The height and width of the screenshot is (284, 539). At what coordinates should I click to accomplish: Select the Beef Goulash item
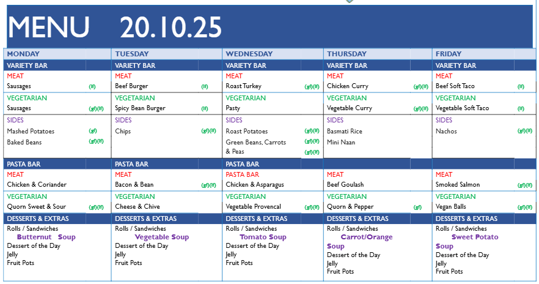pyautogui.click(x=345, y=184)
